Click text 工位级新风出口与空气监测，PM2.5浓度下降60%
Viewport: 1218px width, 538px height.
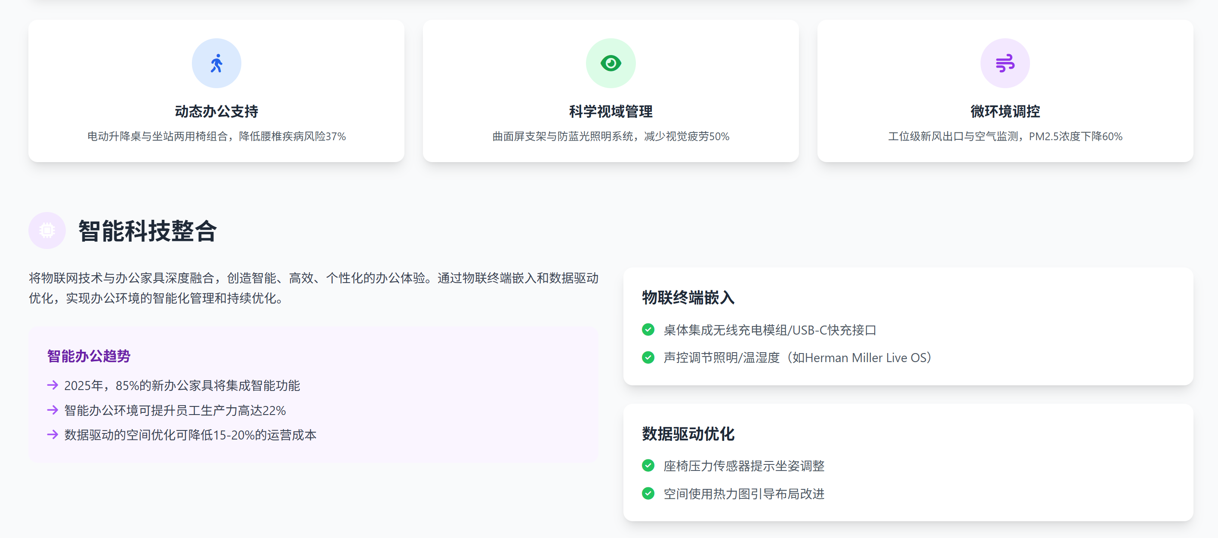(x=1005, y=137)
